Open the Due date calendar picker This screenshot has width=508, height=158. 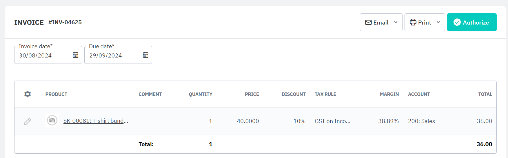coord(145,55)
